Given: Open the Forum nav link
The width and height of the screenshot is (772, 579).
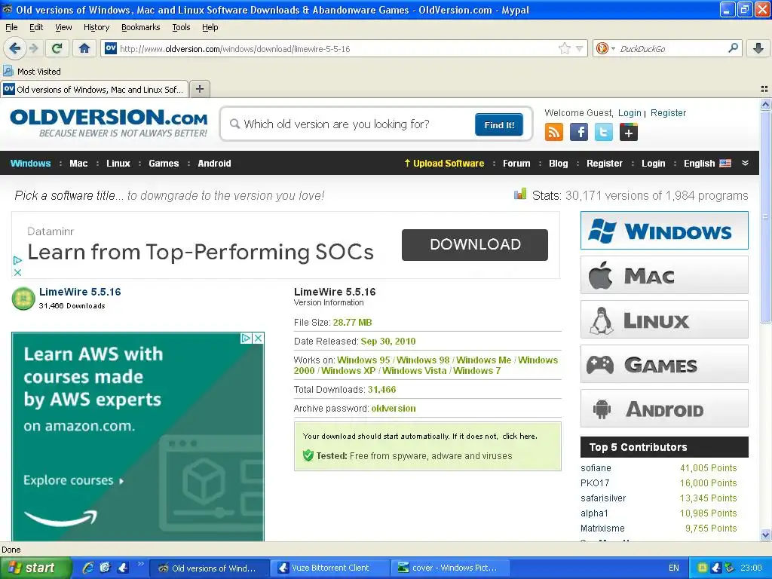Looking at the screenshot, I should 516,163.
